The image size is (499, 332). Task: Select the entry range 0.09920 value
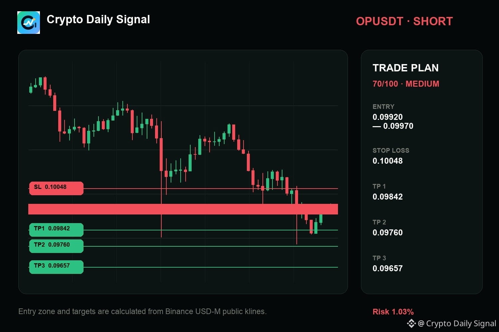tap(388, 117)
